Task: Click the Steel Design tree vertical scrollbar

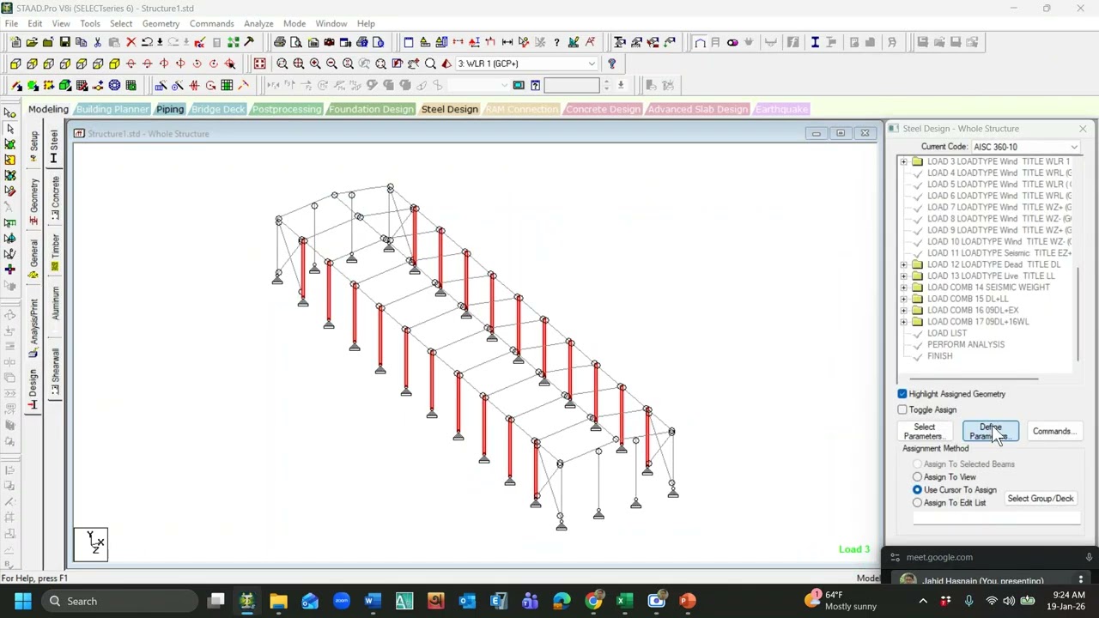Action: (x=1078, y=314)
